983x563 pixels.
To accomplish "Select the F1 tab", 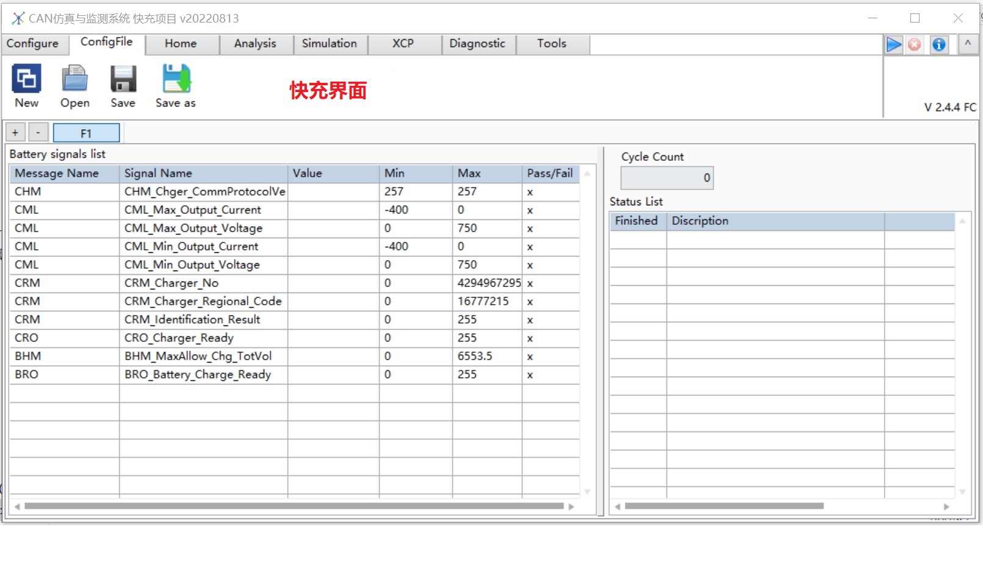I will coord(86,133).
